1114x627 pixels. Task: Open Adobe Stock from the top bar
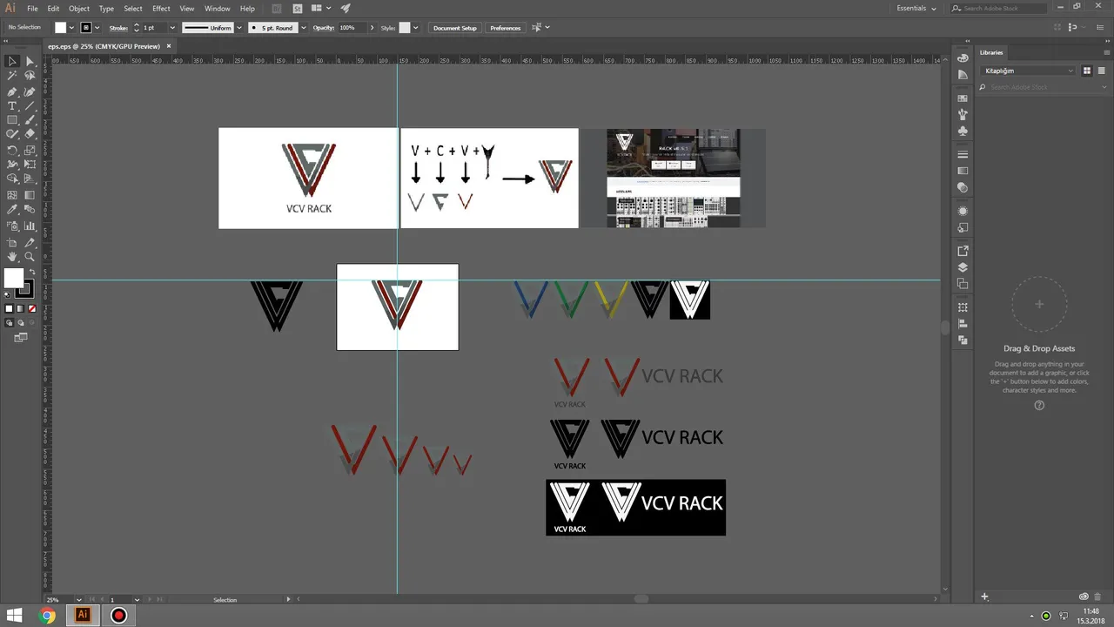[x=298, y=8]
